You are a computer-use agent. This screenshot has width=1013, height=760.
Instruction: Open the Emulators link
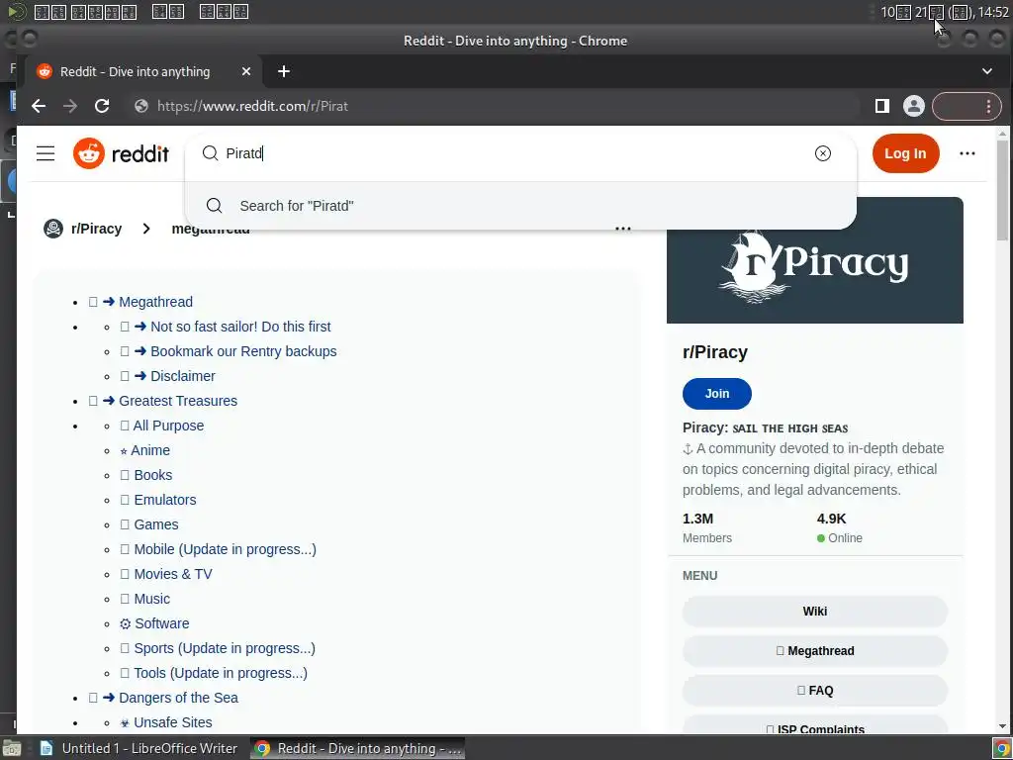[x=165, y=500]
